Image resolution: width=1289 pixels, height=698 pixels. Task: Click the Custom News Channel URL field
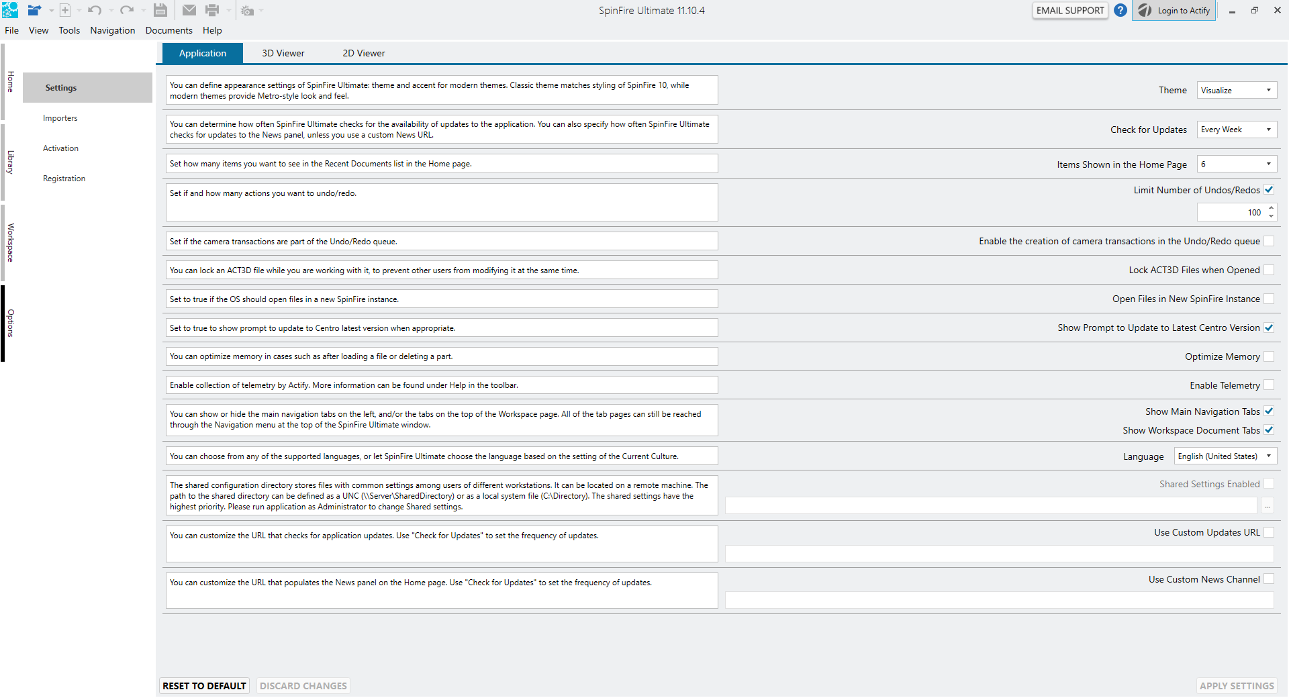pyautogui.click(x=999, y=600)
